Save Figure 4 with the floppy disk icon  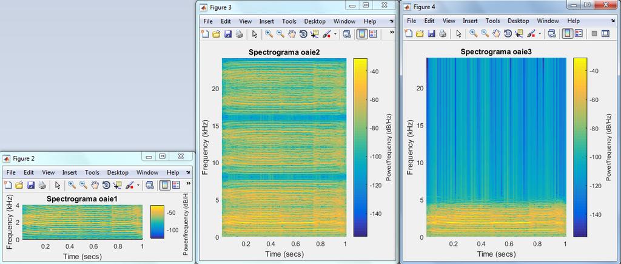[432, 34]
